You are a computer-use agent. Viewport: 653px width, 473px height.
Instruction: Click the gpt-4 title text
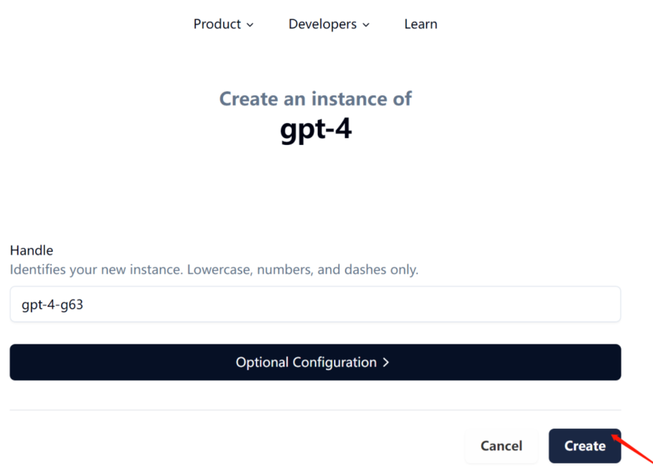click(316, 130)
